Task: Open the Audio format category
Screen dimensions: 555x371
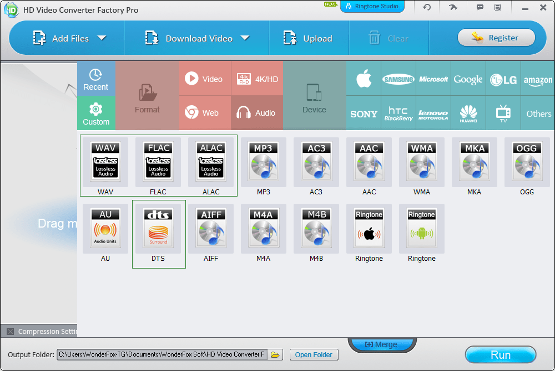Action: coord(258,113)
